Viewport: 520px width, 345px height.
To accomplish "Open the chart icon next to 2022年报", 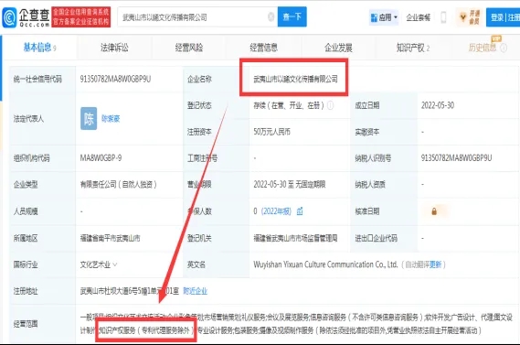I will [300, 211].
